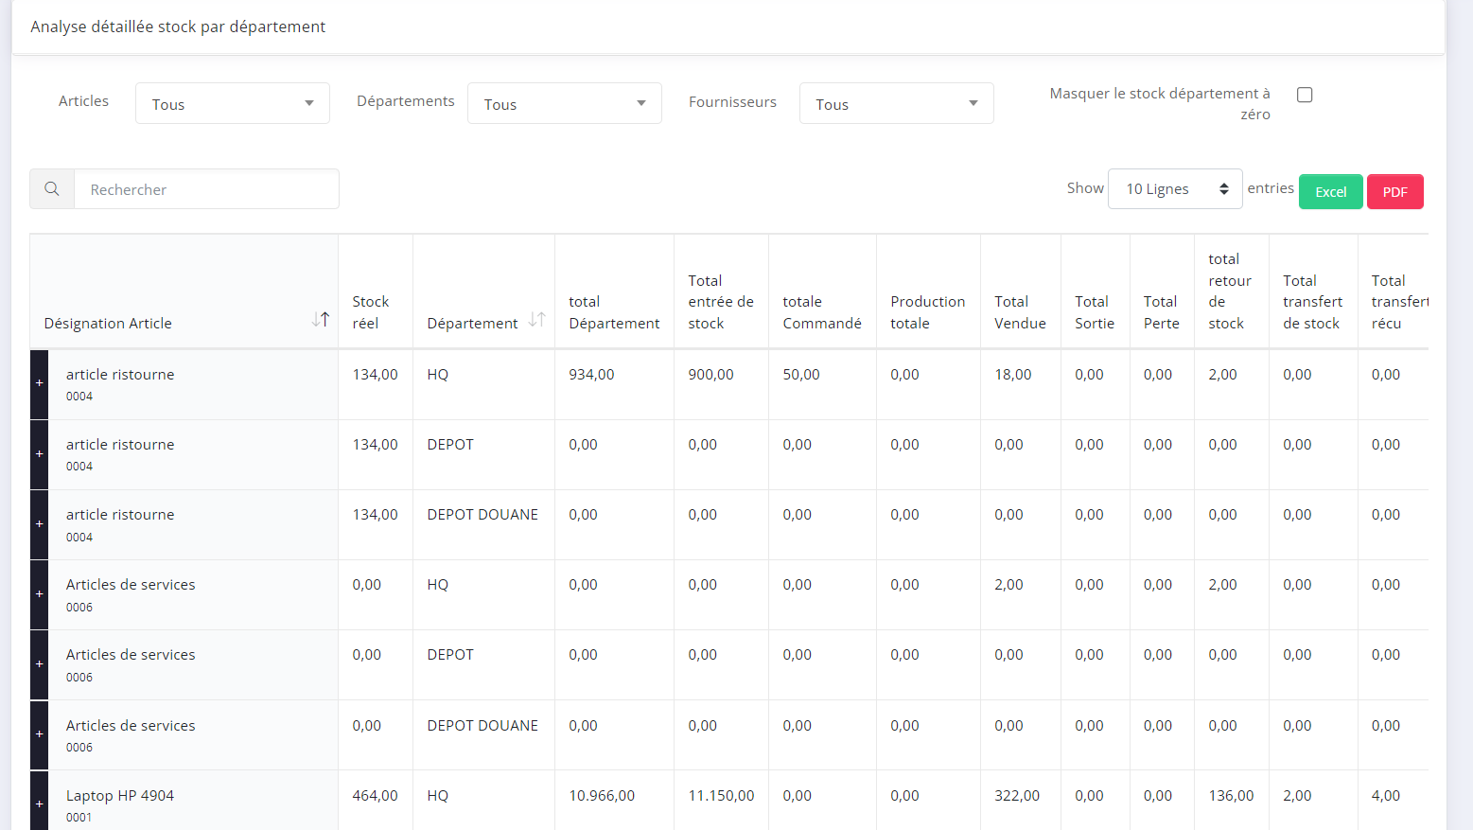The image size is (1473, 830).
Task: Expand the article ristourne HQ row
Action: pos(40,383)
